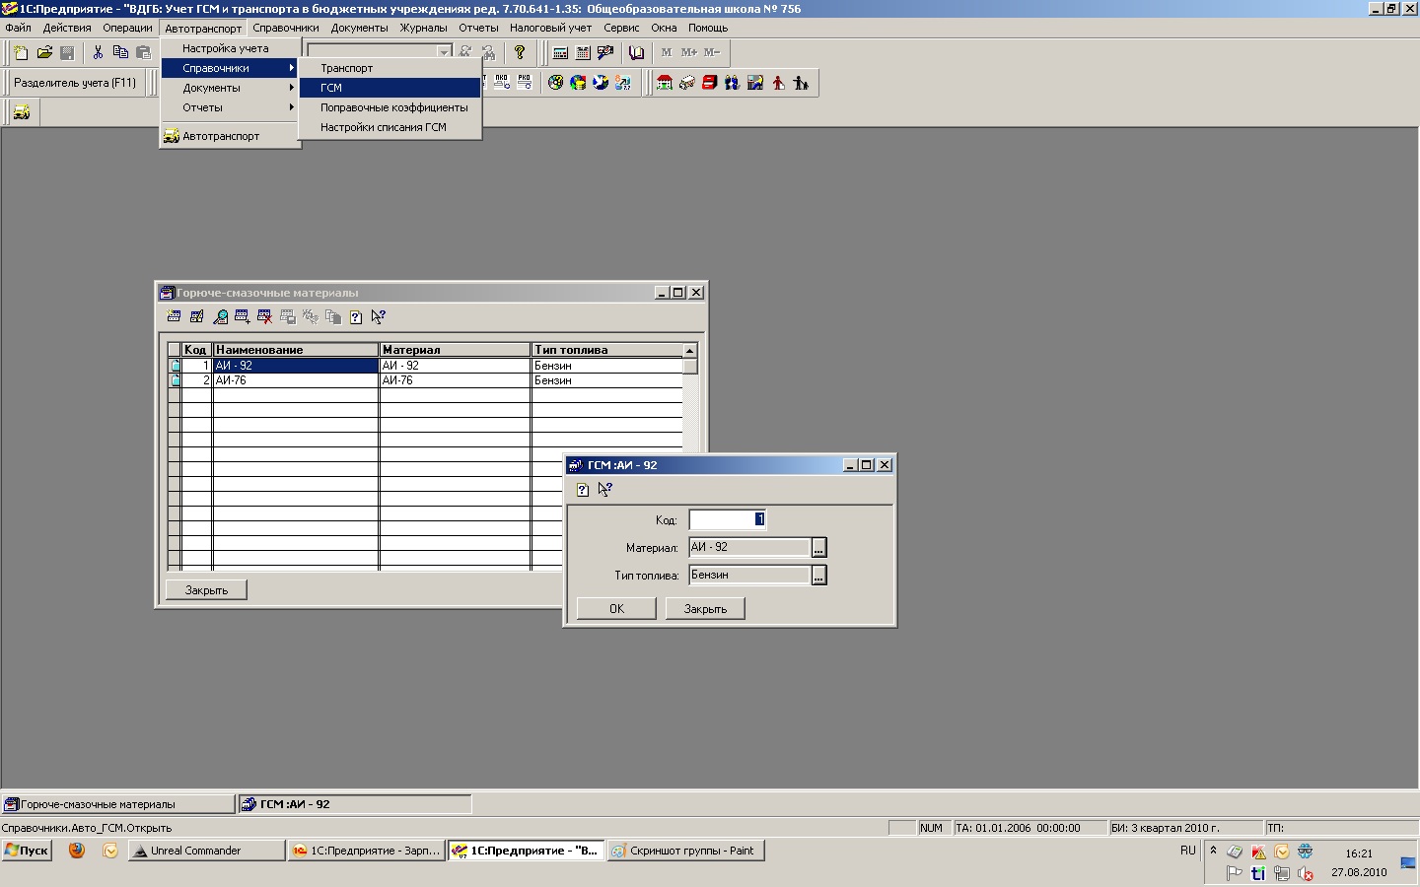Click the Код input field

tap(727, 519)
